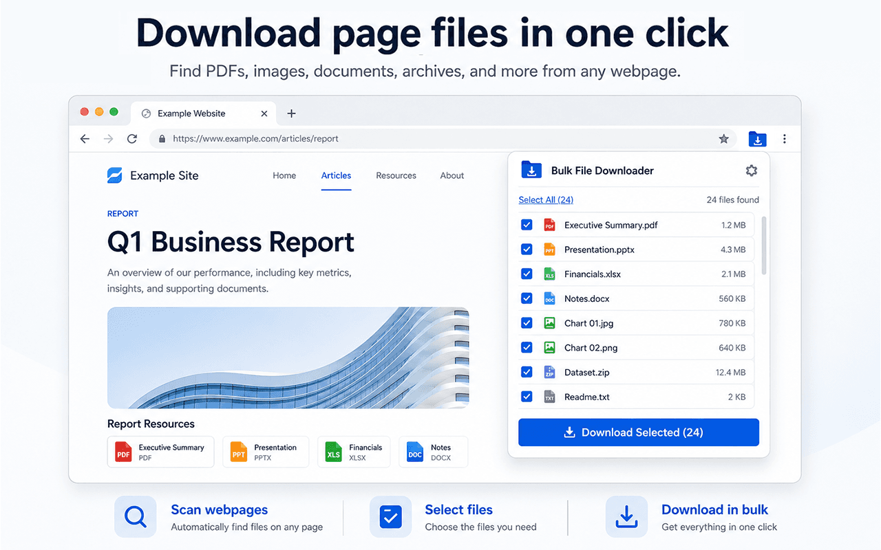881x550 pixels.
Task: Open the Home nav item
Action: click(284, 175)
